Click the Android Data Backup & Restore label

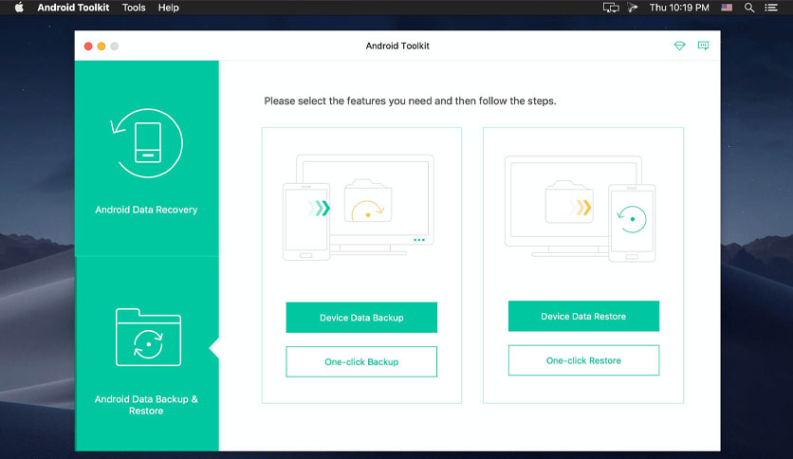coord(146,405)
